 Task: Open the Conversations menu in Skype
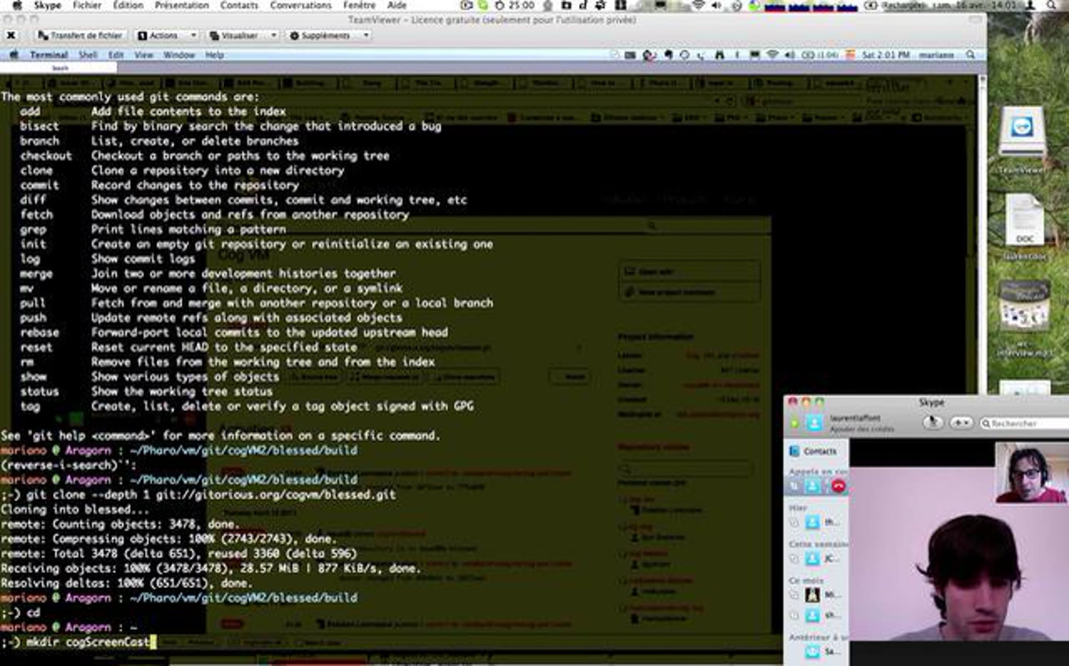(x=301, y=5)
